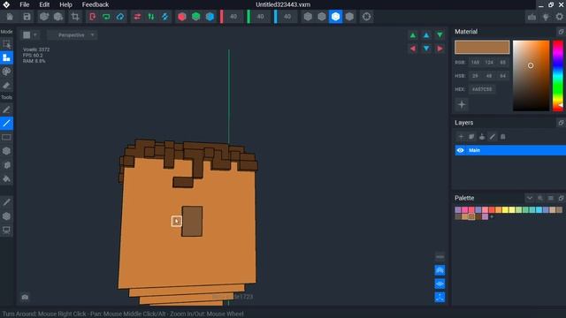The width and height of the screenshot is (566, 318).
Task: Click the green loop arrows icon
Action: tap(106, 17)
